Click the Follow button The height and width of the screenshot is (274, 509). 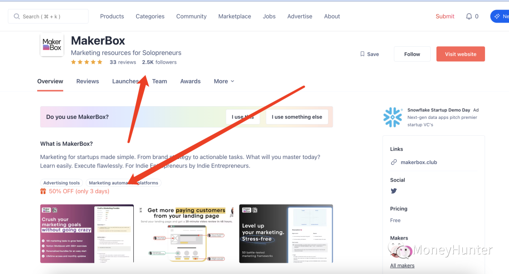tap(412, 54)
